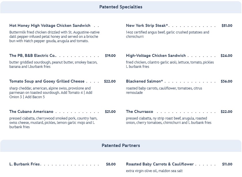
Task: Click the $11.00 carrots and cauliflower price
Action: pos(227,164)
